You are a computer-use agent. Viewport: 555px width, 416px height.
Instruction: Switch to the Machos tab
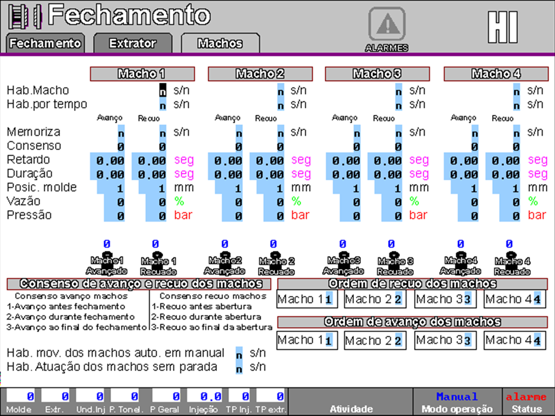tap(220, 43)
